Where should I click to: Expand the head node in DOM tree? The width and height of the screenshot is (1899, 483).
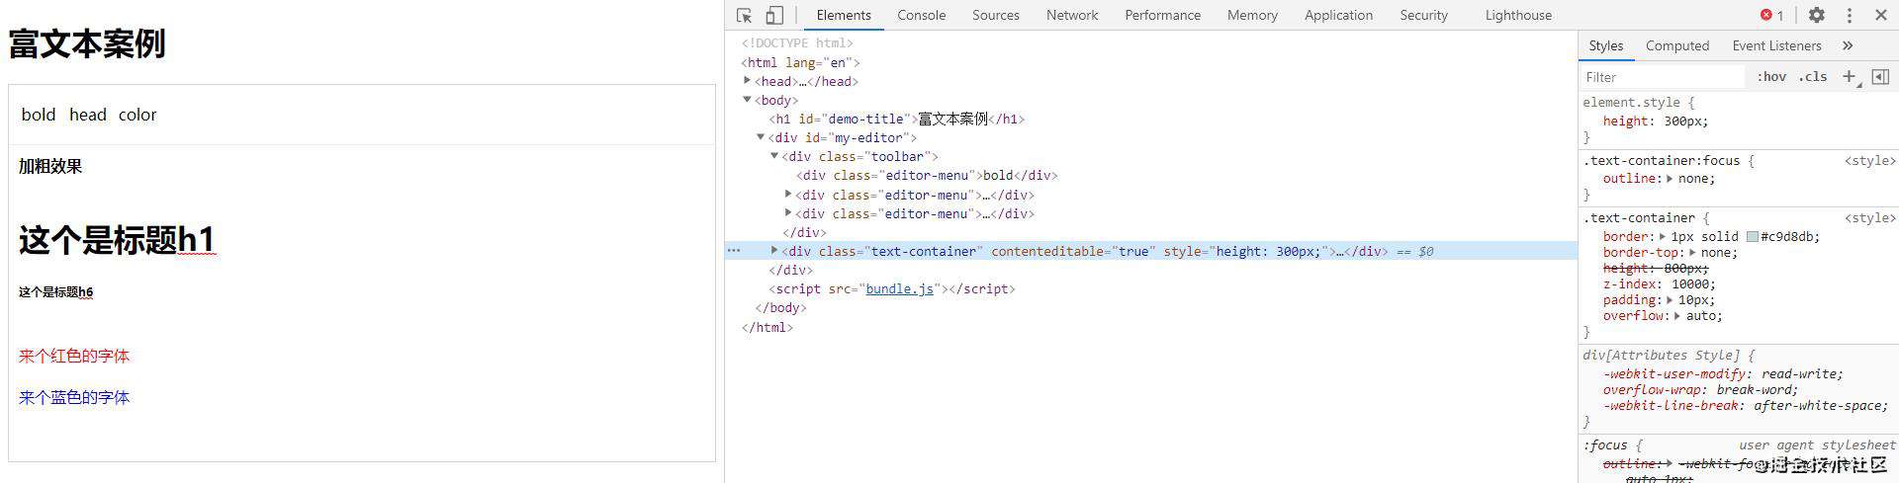748,81
